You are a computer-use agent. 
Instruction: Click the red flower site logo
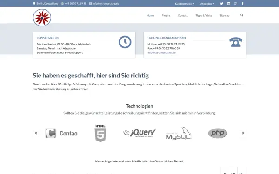point(42,18)
